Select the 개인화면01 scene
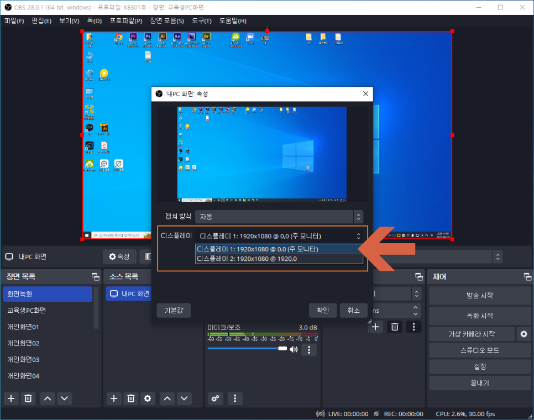534x420 pixels. [48, 327]
